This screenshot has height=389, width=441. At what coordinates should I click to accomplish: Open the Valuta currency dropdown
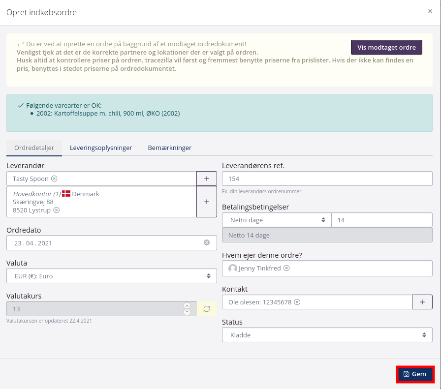pos(112,276)
